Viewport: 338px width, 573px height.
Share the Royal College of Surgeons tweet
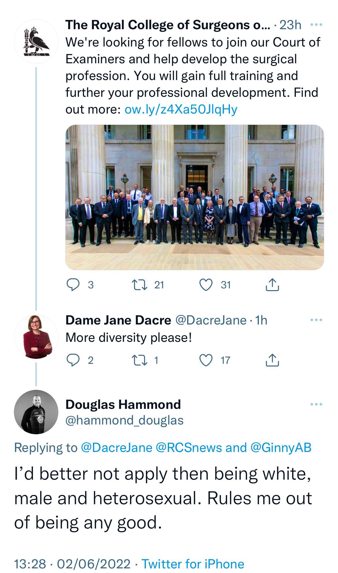[272, 284]
